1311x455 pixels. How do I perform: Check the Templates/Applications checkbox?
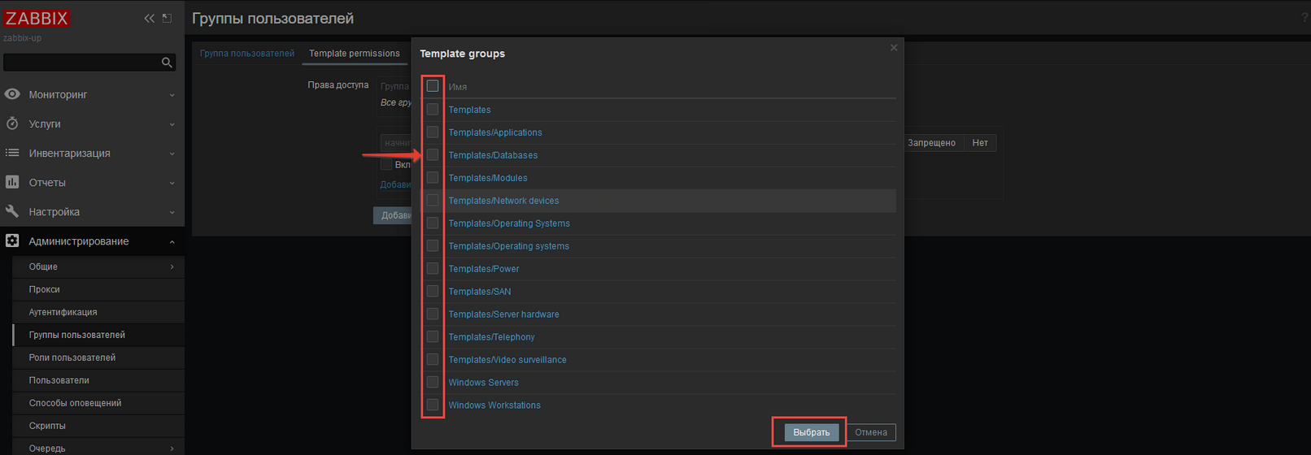(x=433, y=132)
